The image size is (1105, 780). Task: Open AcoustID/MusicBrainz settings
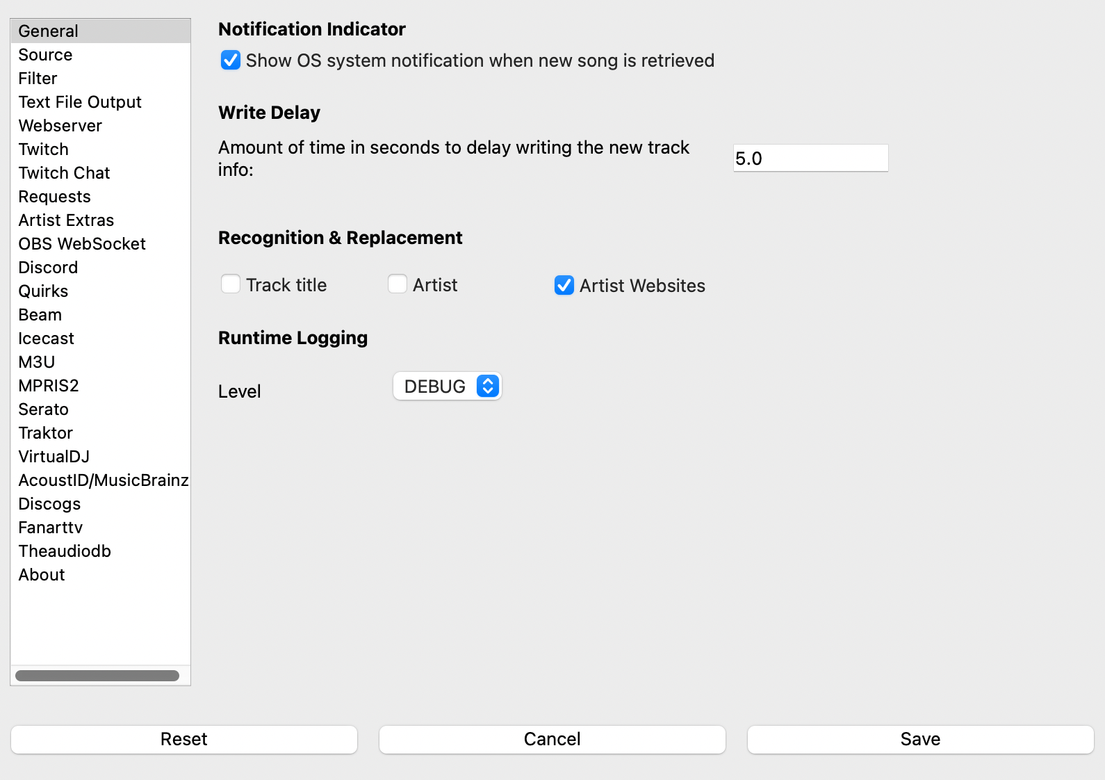[x=103, y=480]
